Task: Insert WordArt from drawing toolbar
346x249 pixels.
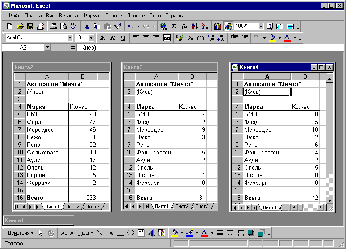Action: (151, 233)
